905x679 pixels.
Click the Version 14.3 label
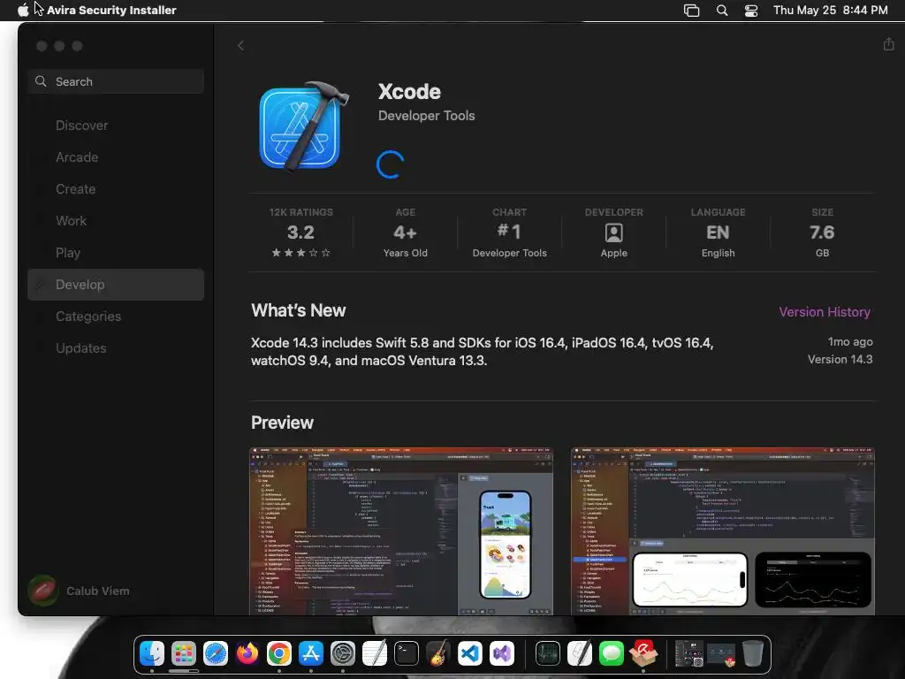(x=840, y=359)
